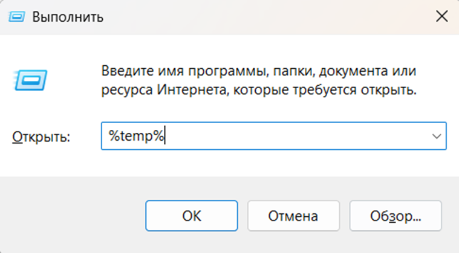The width and height of the screenshot is (459, 253).
Task: Browse for a file via Обзор...
Action: click(395, 216)
